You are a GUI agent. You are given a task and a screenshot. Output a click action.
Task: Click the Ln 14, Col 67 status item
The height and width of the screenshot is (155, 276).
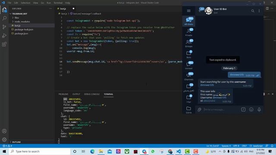point(213,146)
